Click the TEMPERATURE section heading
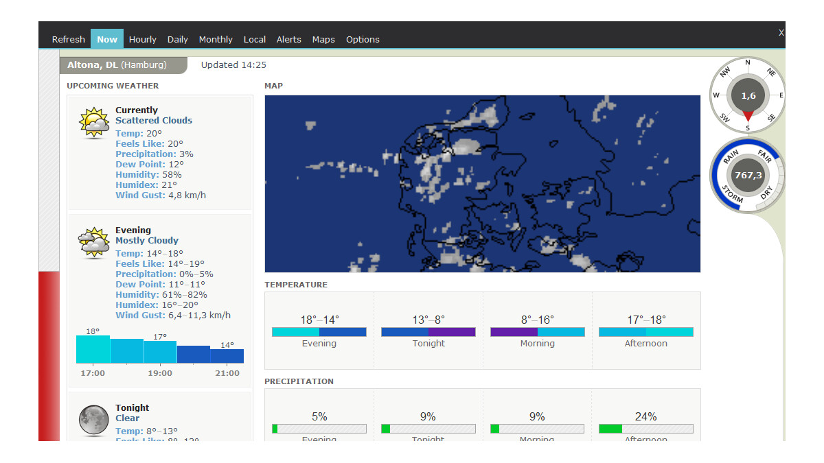This screenshot has width=824, height=463. click(296, 285)
